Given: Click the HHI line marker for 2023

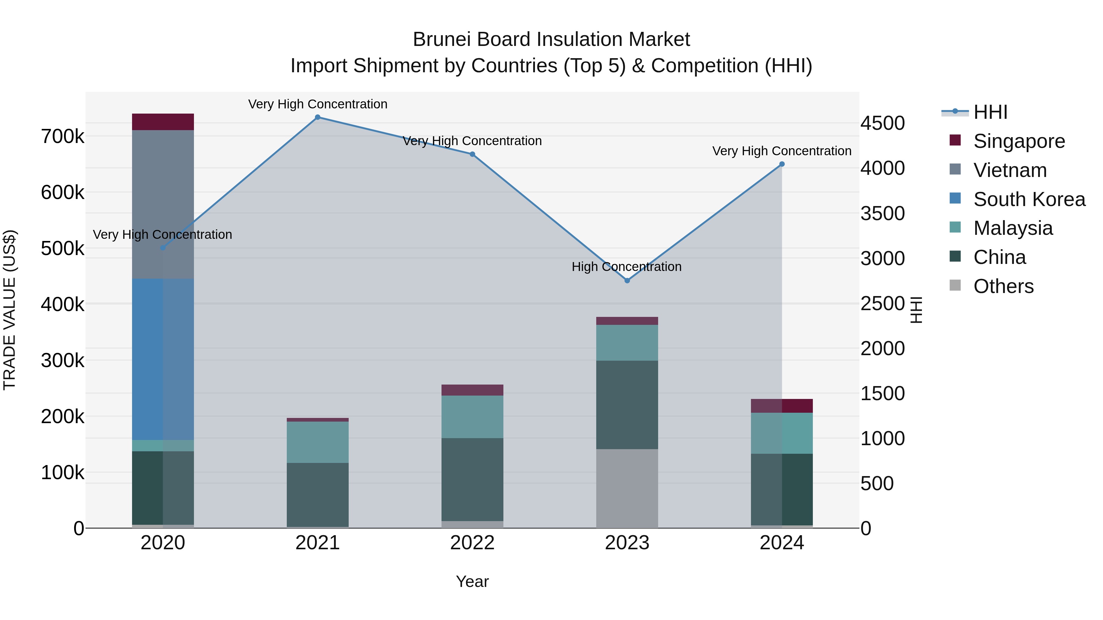Looking at the screenshot, I should click(627, 281).
